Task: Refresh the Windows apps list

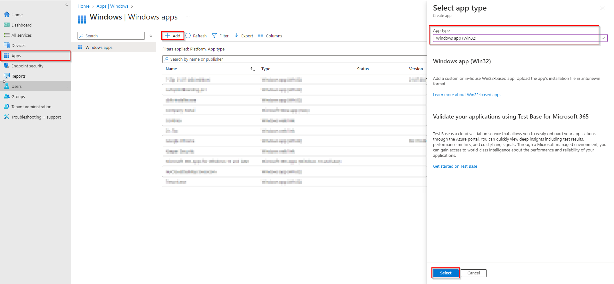Action: [196, 36]
